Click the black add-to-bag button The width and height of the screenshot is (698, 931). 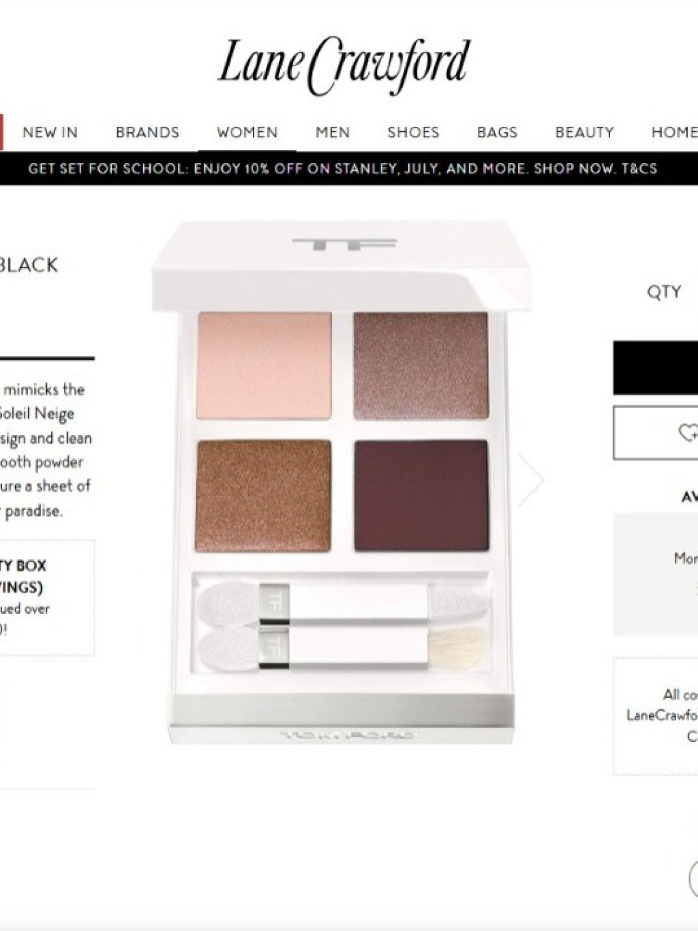(655, 368)
